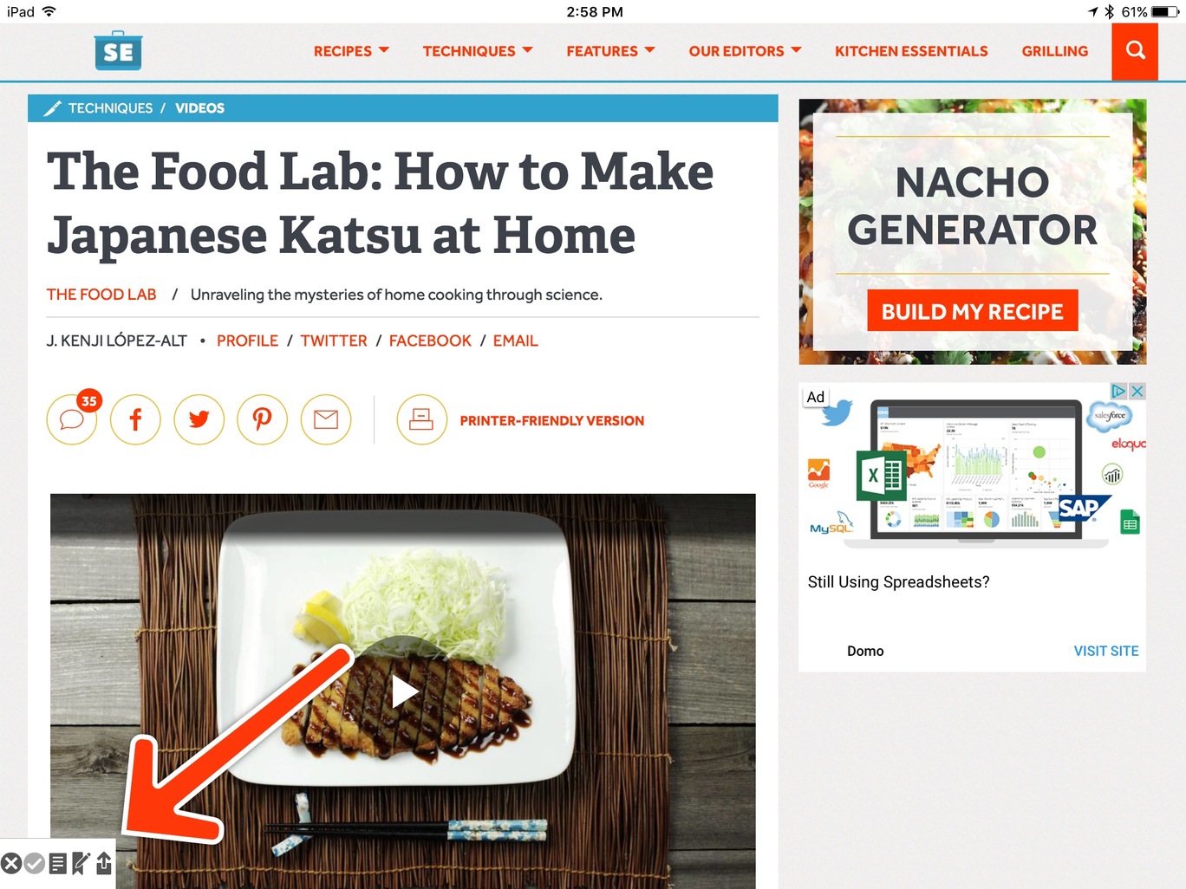
Task: Open the bookmark edit pencil icon
Action: tap(81, 863)
